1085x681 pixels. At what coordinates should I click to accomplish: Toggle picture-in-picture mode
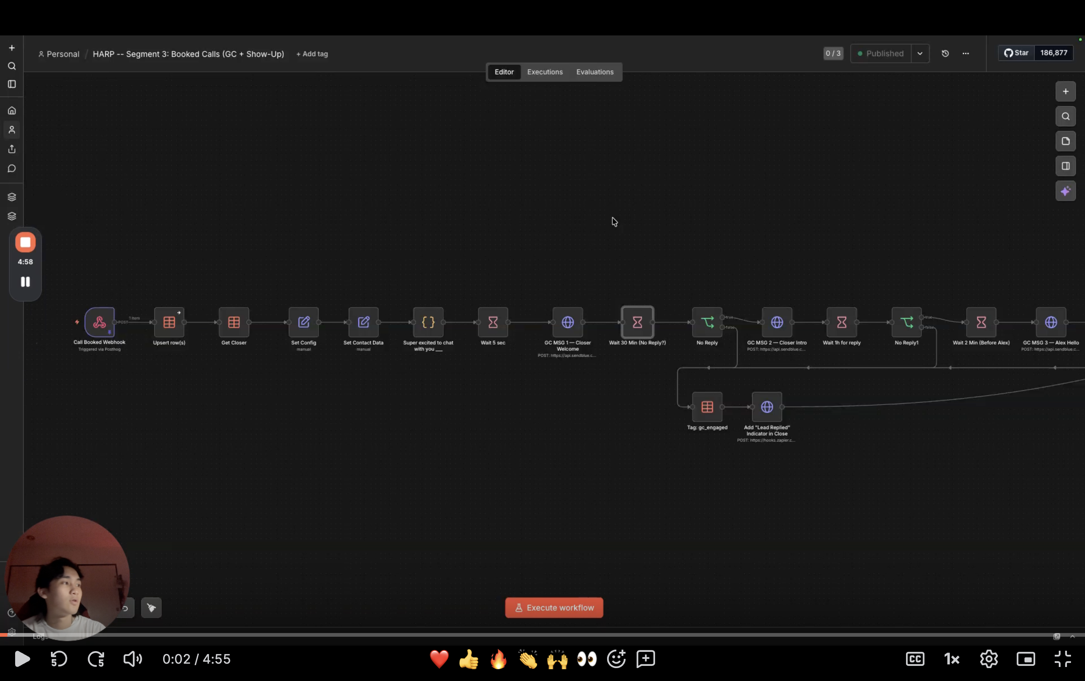tap(1026, 659)
